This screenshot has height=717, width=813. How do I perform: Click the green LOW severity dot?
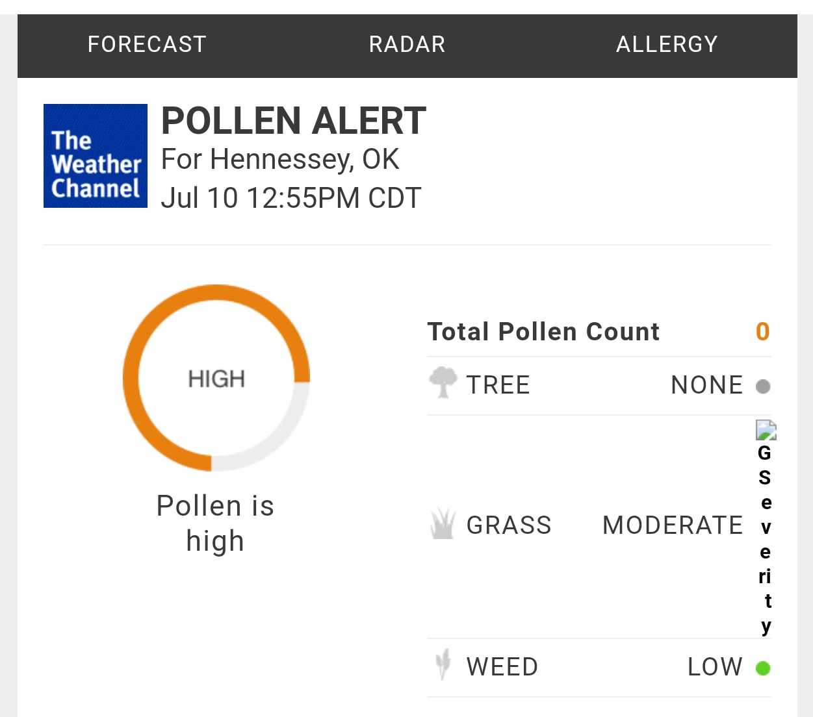(763, 668)
